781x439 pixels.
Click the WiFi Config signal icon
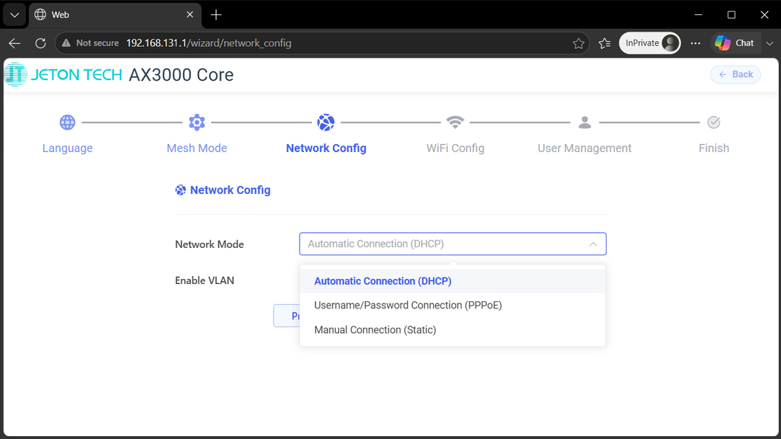coord(455,122)
